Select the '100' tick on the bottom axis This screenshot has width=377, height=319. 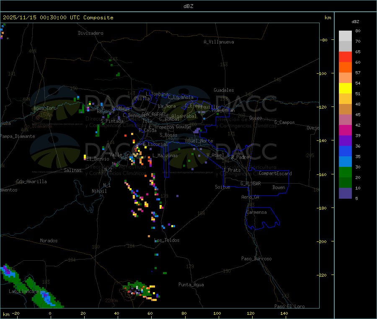coord(217,313)
